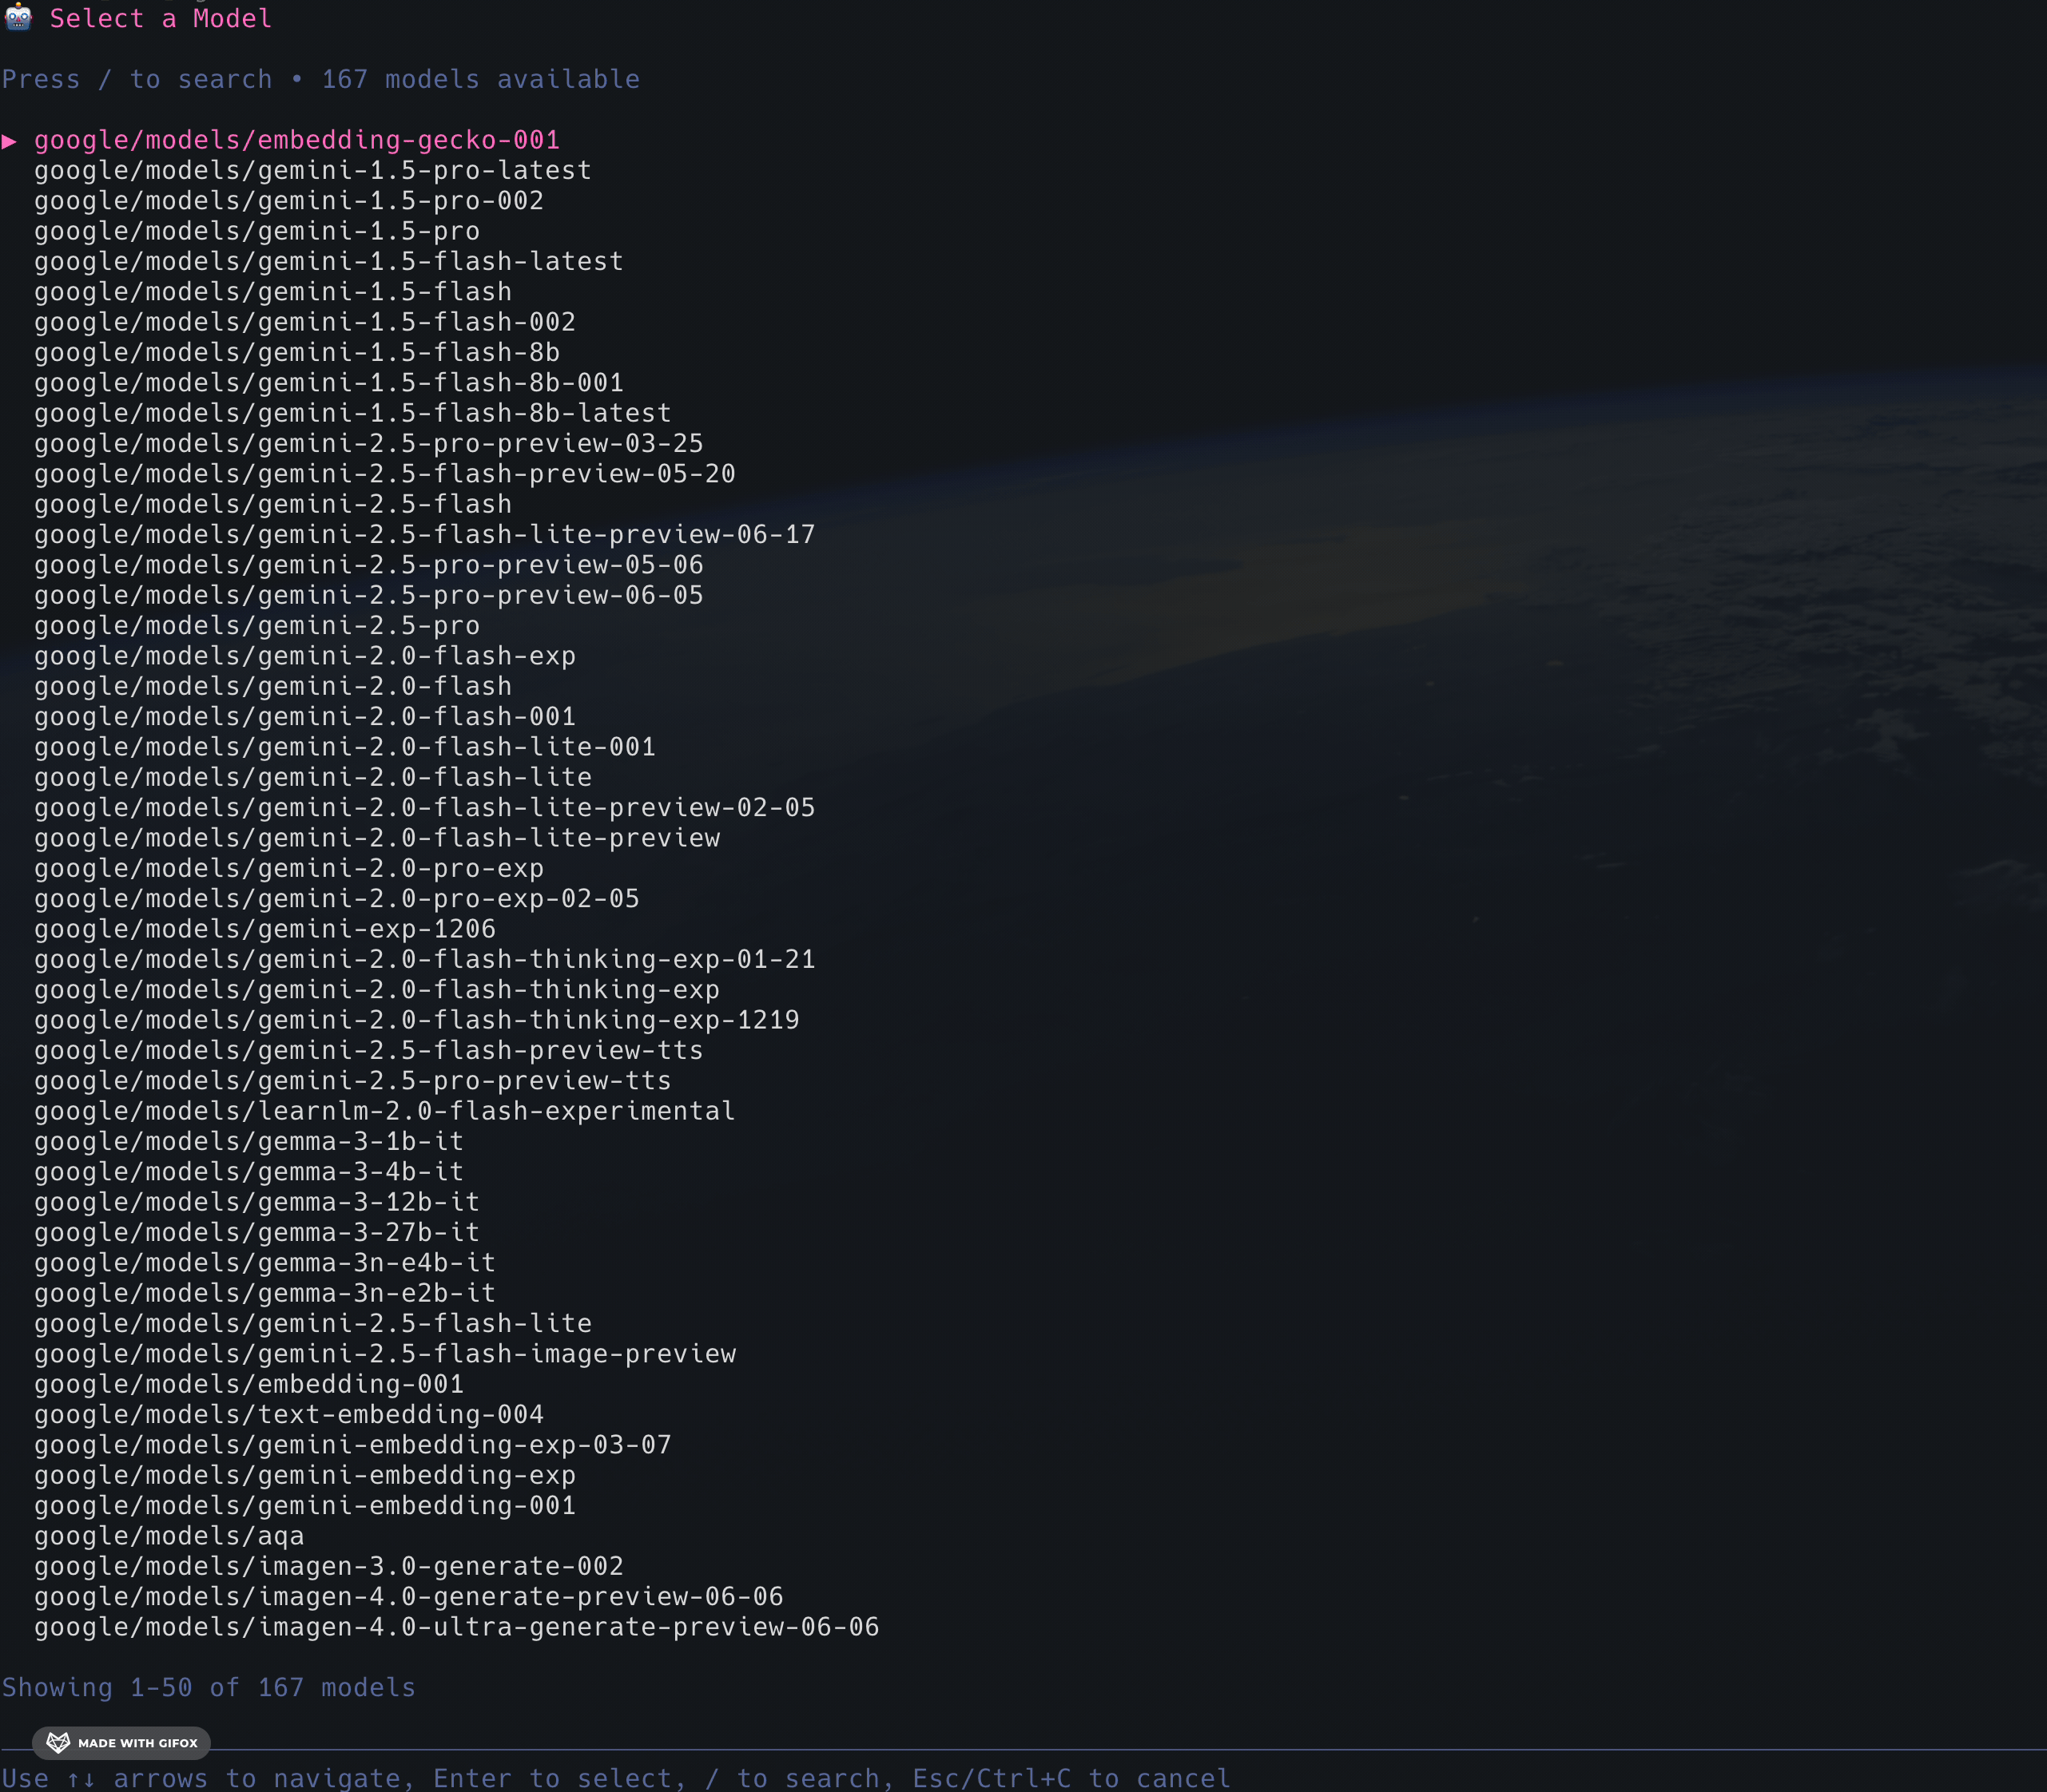Image resolution: width=2047 pixels, height=1792 pixels.
Task: Choose google/models/gemini-1.5-flash-8b-latest
Action: [x=353, y=413]
